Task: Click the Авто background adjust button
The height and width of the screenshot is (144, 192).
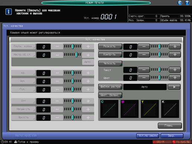Action: tap(88, 62)
